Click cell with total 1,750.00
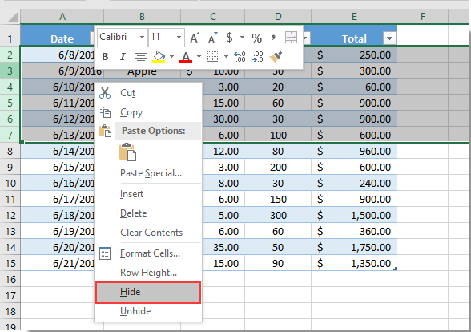Screen dimensions: 471x332 pos(354,248)
